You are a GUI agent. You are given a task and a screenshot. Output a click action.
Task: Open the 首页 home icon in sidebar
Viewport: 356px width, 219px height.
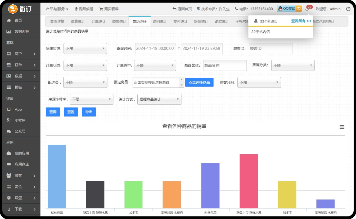pyautogui.click(x=9, y=20)
